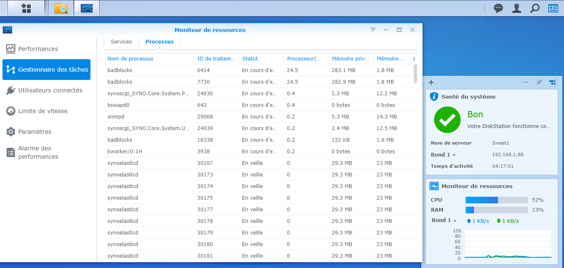The width and height of the screenshot is (564, 268).
Task: Click the help question mark icon
Action: 373,30
